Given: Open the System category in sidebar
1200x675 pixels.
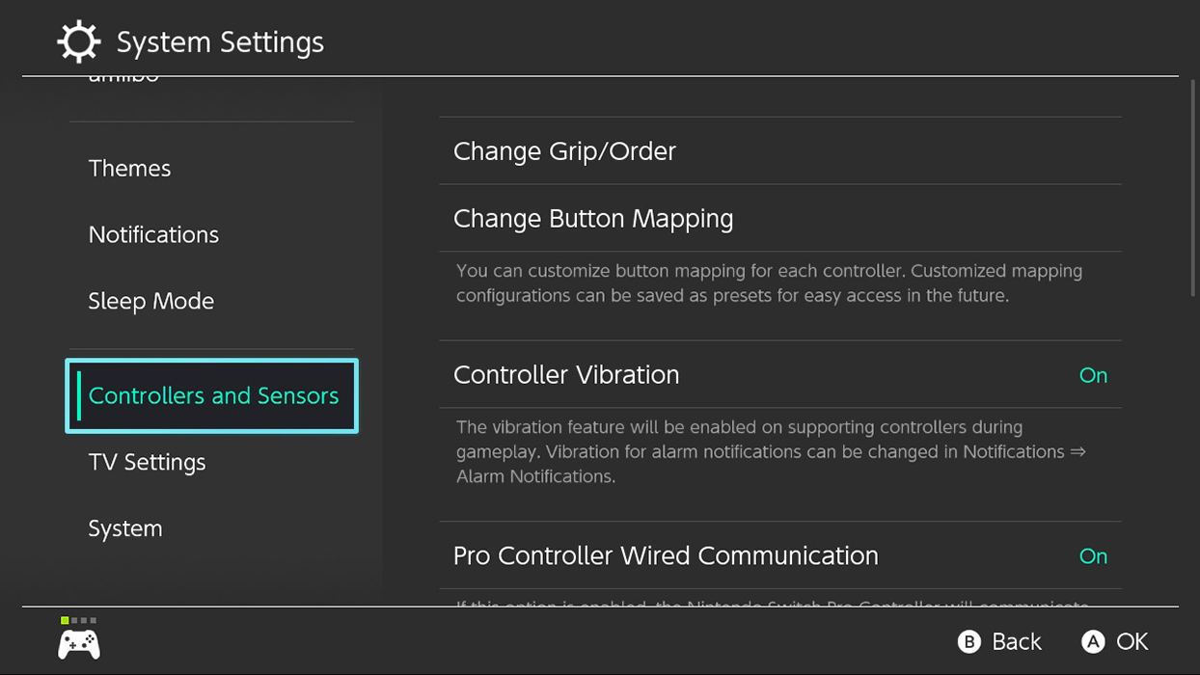Looking at the screenshot, I should tap(125, 529).
